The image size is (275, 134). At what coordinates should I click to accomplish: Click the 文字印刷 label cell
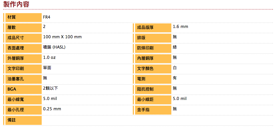[23, 69]
